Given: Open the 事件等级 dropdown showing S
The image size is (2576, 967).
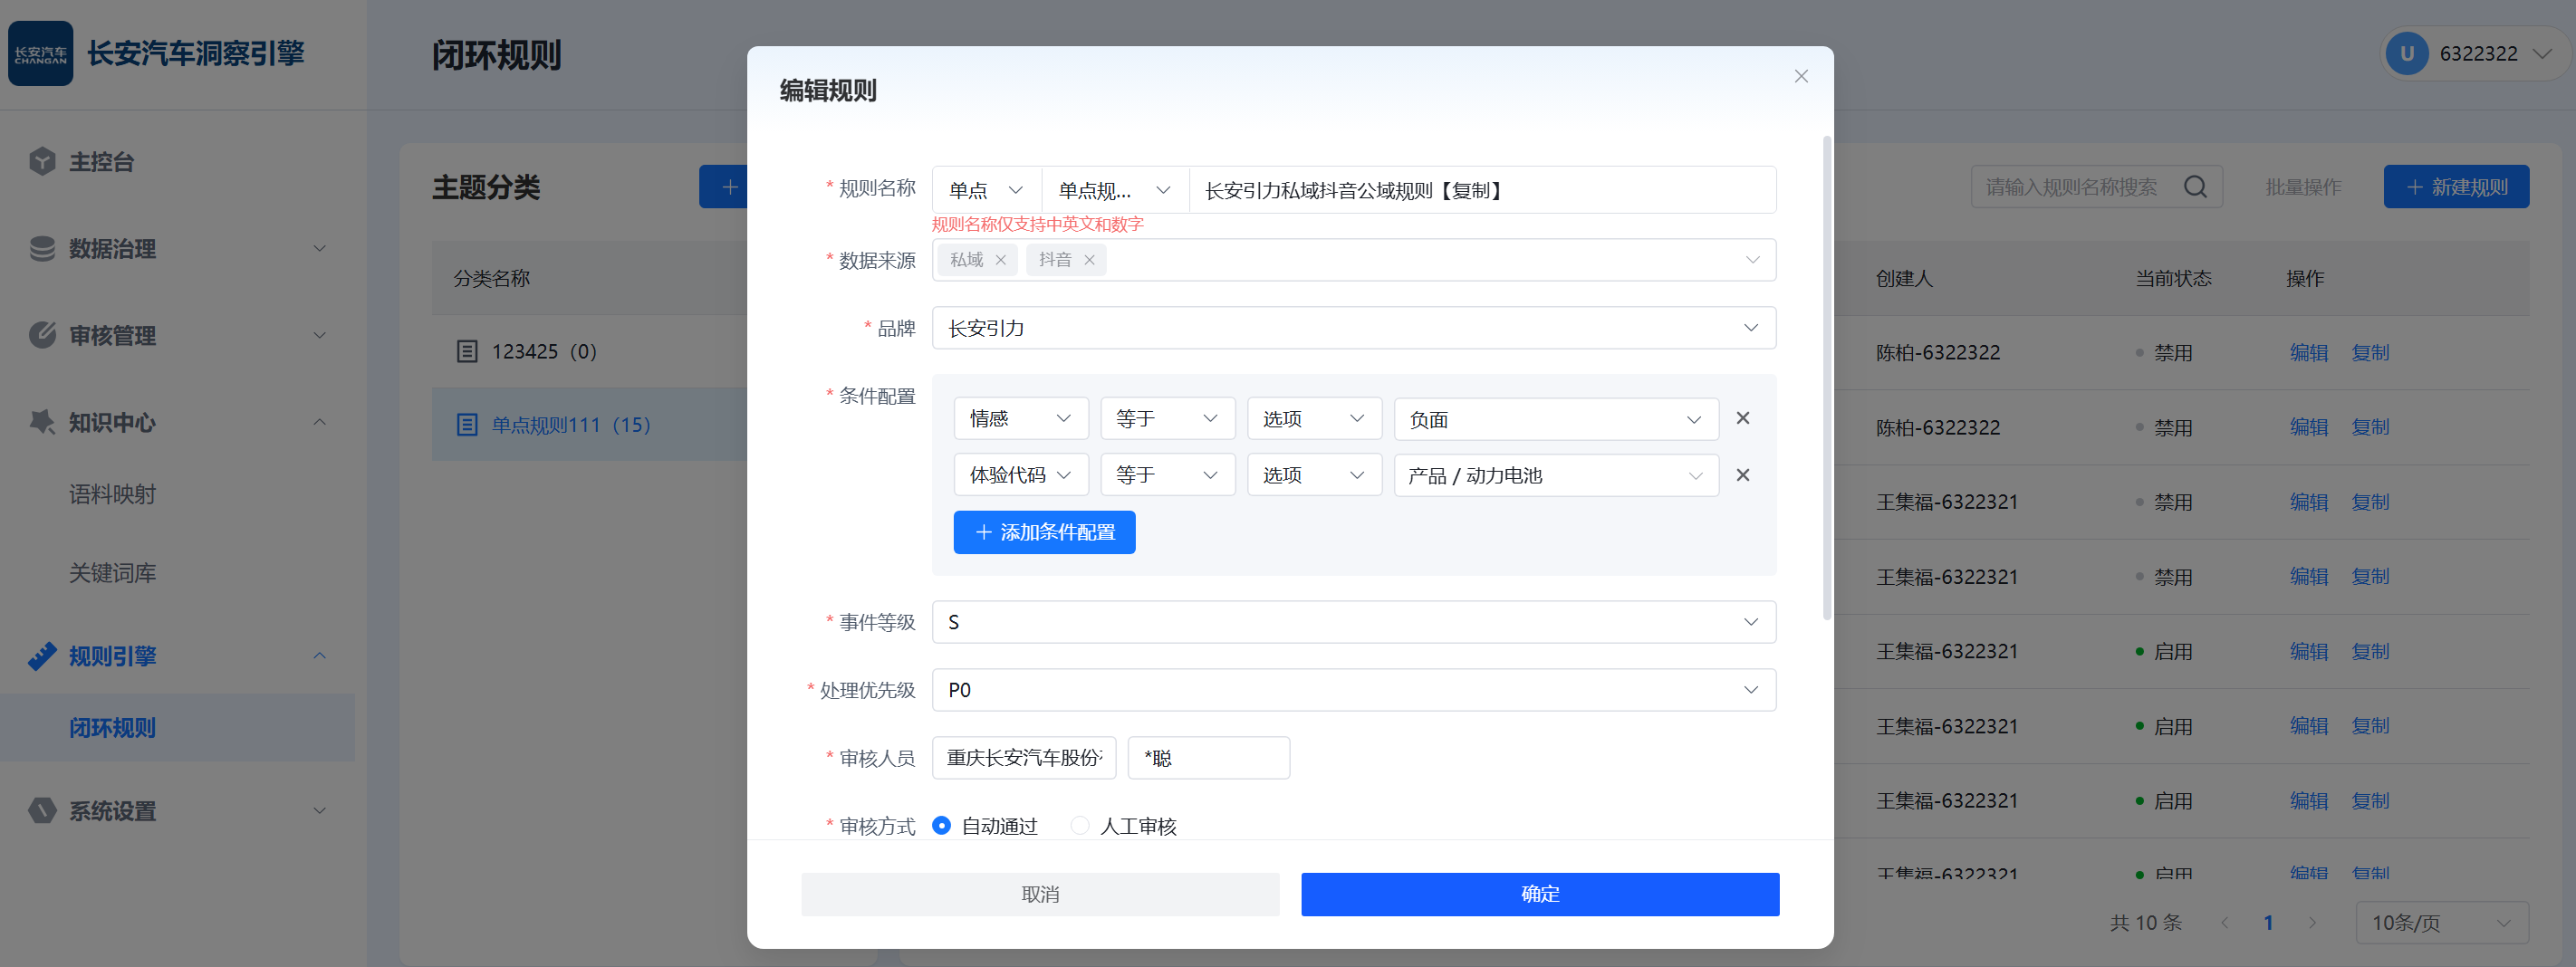Looking at the screenshot, I should click(x=1353, y=622).
